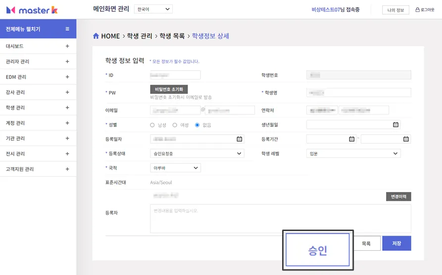The width and height of the screenshot is (442, 275).
Task: Click the 목록 list button
Action: 366,243
